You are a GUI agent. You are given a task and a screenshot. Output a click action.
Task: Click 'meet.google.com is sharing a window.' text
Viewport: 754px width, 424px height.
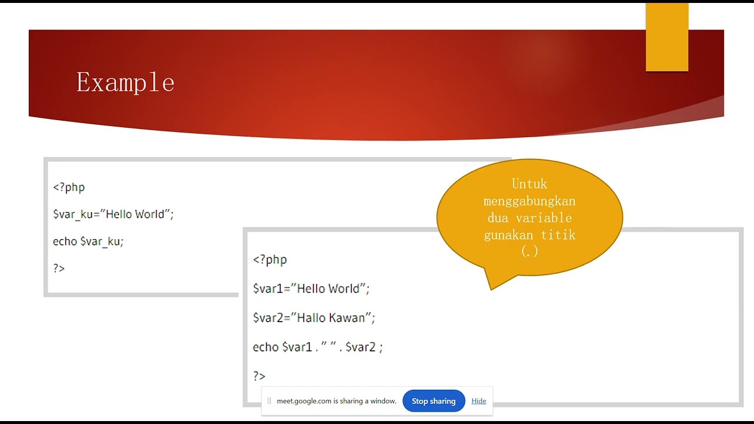tap(336, 401)
